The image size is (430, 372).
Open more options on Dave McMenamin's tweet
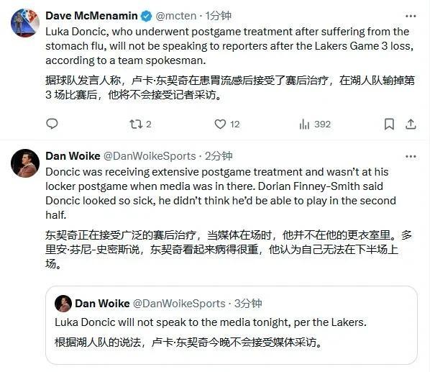click(x=411, y=16)
